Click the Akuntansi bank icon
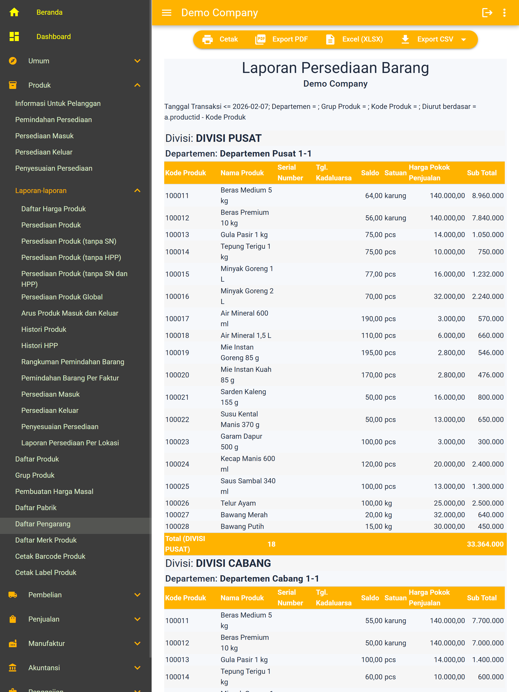The image size is (519, 692). pyautogui.click(x=13, y=668)
